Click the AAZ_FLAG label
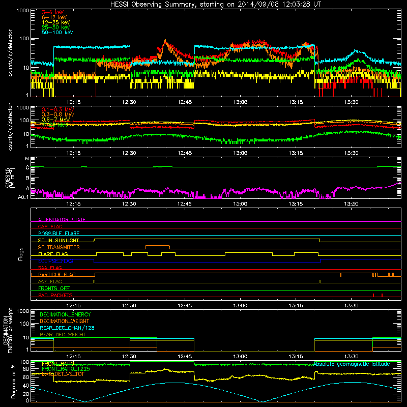The height and width of the screenshot is (407, 407). pyautogui.click(x=50, y=281)
